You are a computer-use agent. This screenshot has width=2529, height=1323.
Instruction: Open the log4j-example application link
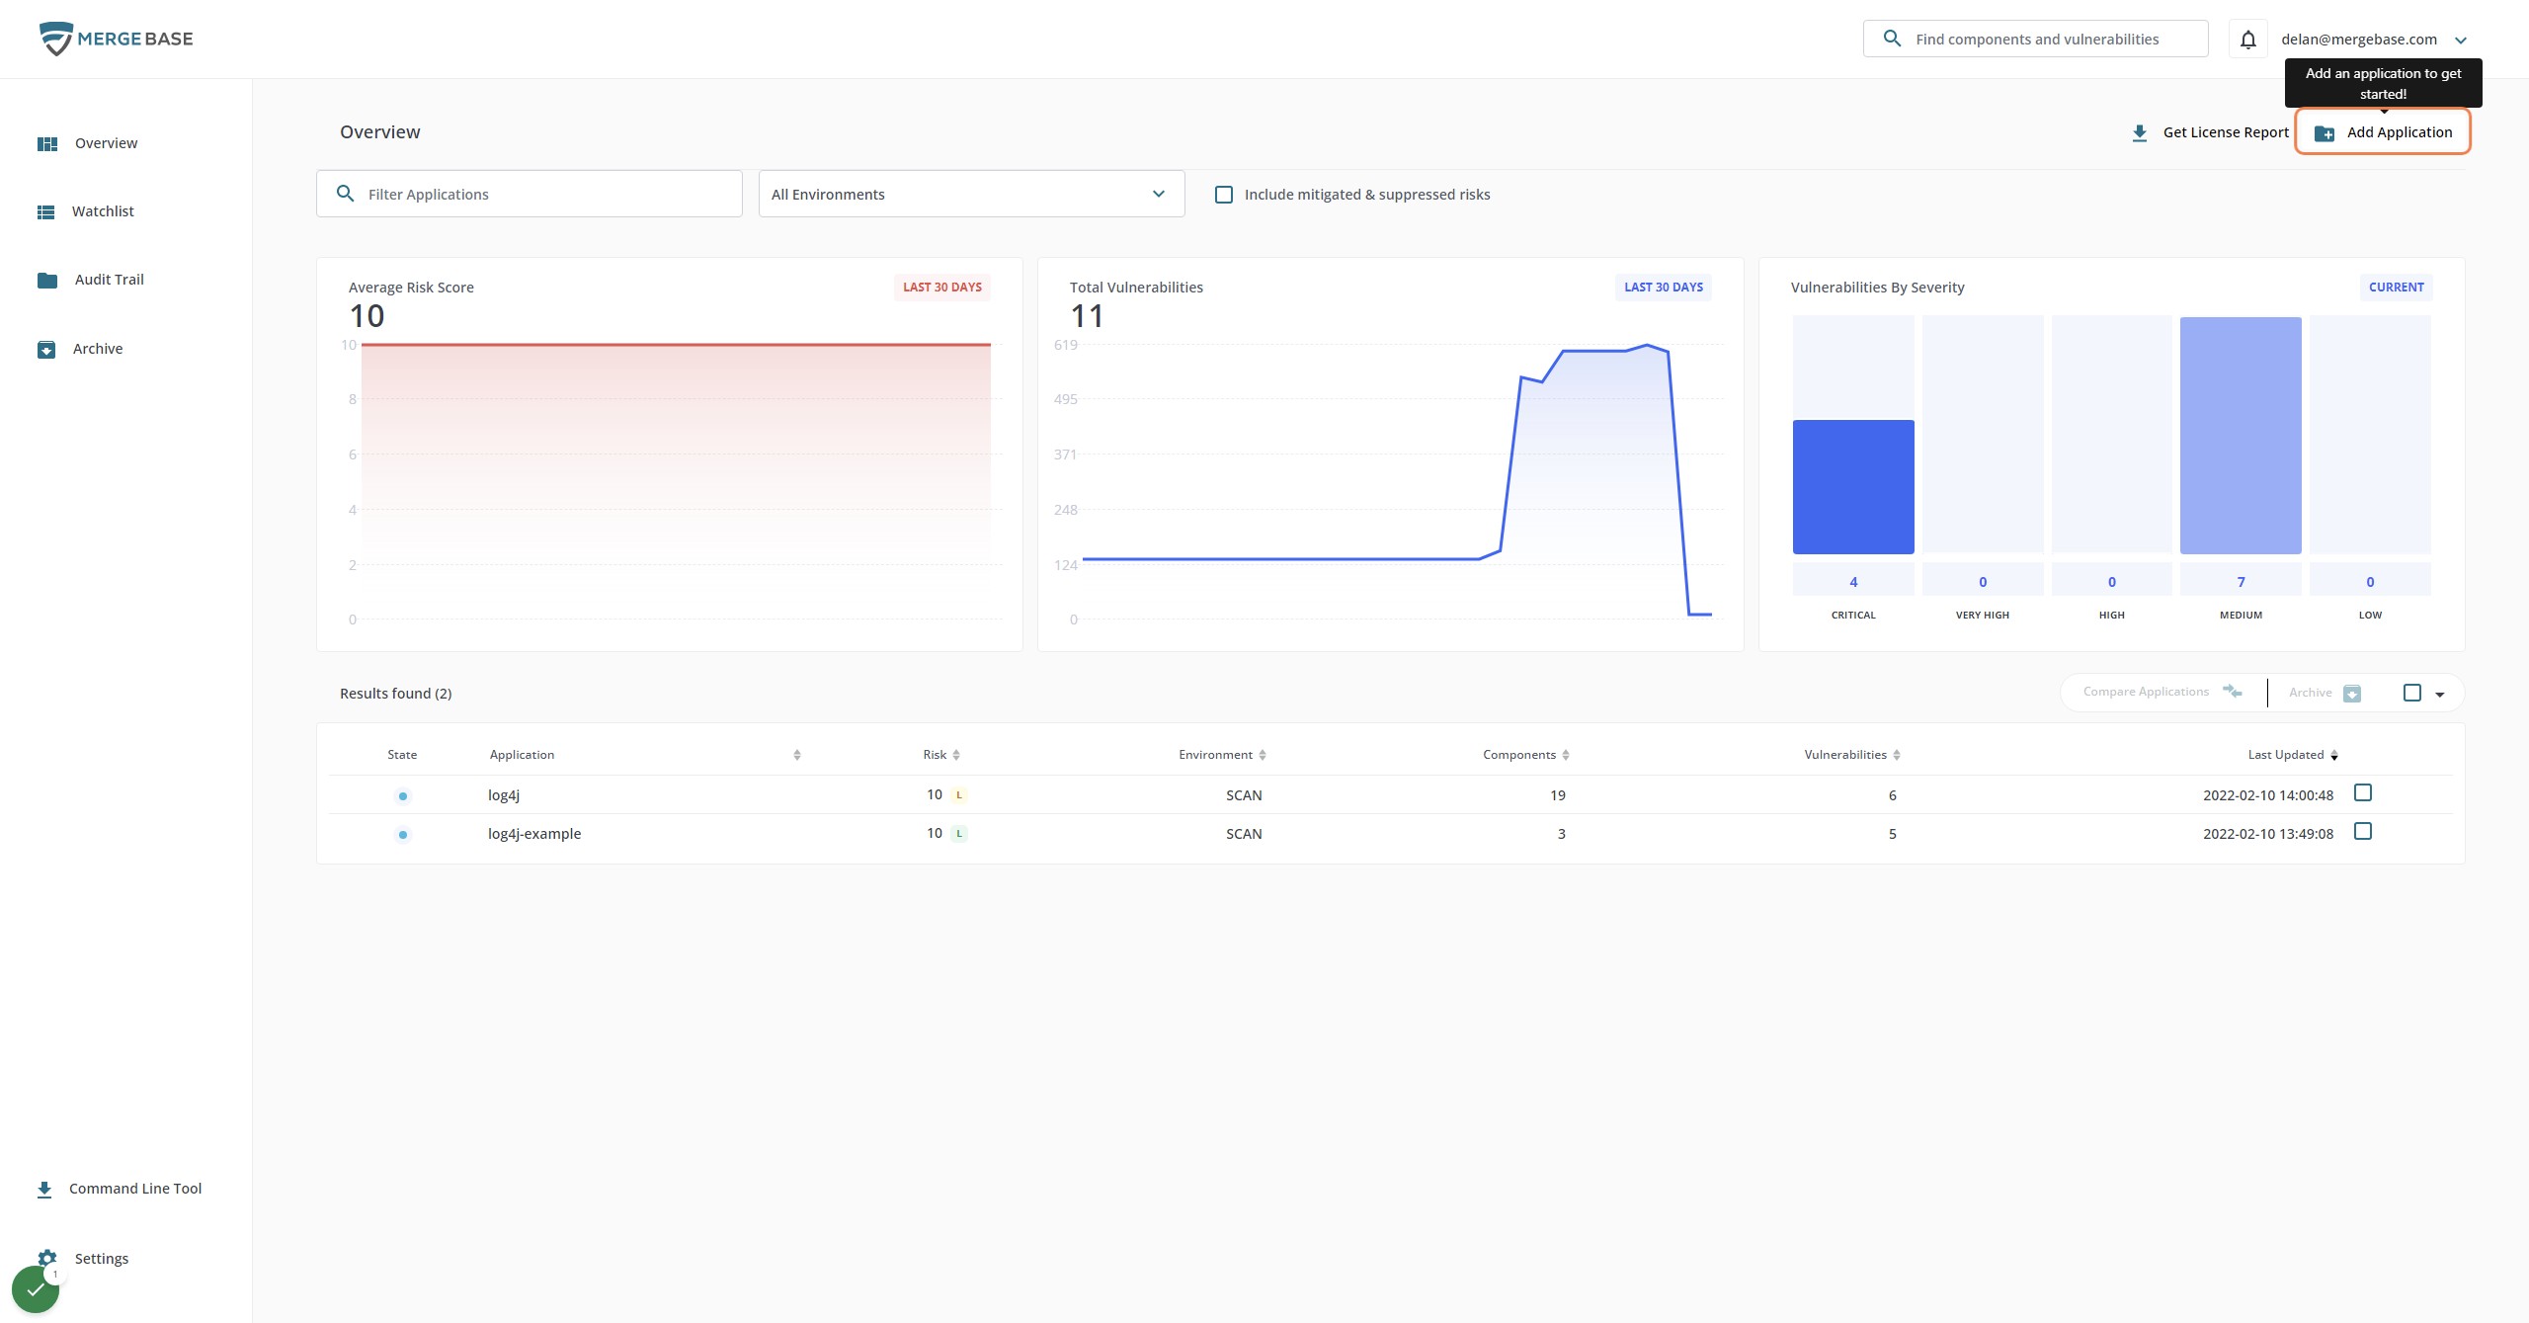pyautogui.click(x=534, y=834)
